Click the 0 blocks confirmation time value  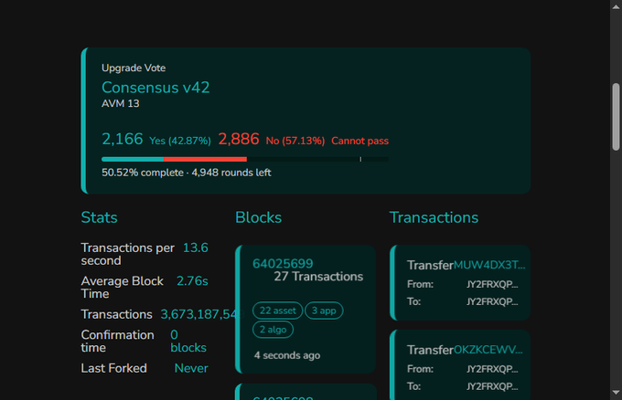(x=188, y=341)
